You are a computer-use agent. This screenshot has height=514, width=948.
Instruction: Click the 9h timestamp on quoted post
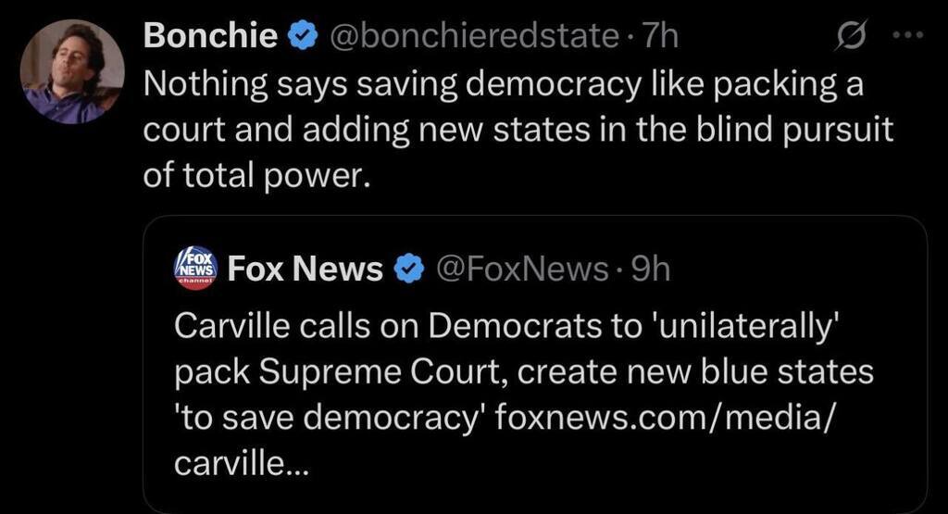pos(649,269)
